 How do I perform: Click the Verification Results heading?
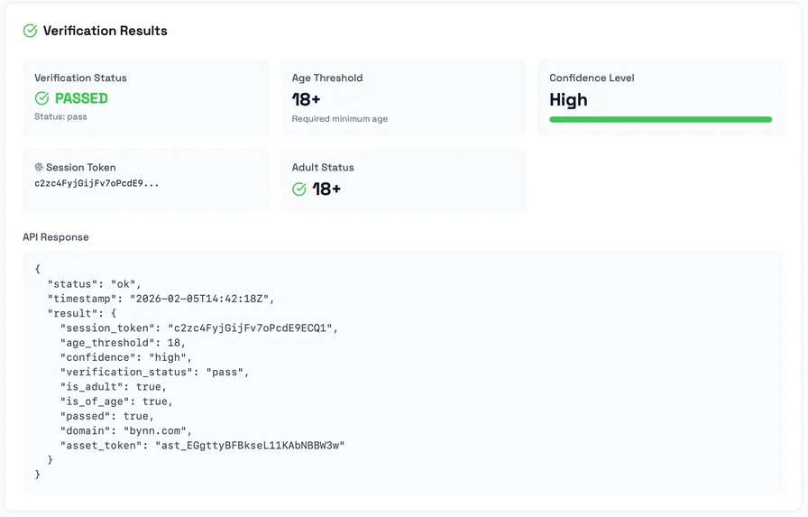click(x=106, y=31)
